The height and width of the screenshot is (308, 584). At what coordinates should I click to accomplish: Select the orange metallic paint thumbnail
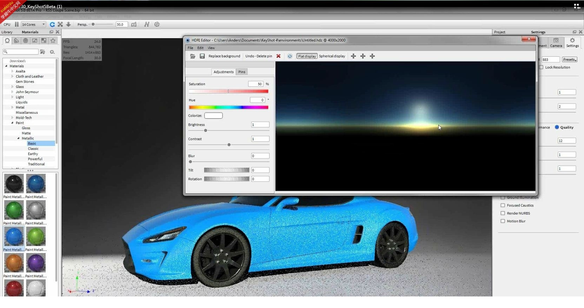coord(14,262)
